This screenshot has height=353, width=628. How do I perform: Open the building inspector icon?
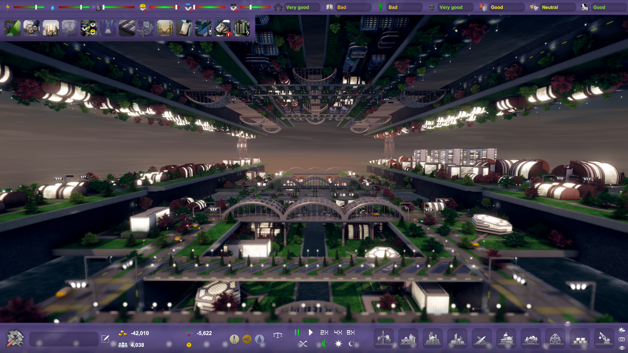pos(203,28)
